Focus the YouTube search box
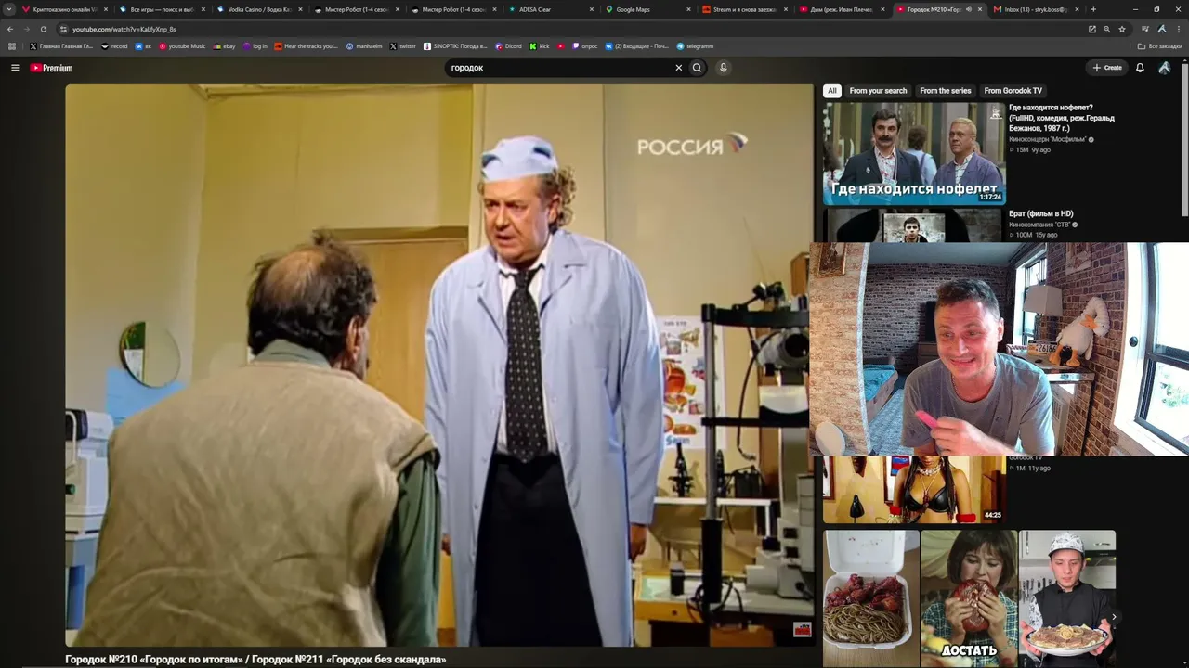 [x=559, y=68]
